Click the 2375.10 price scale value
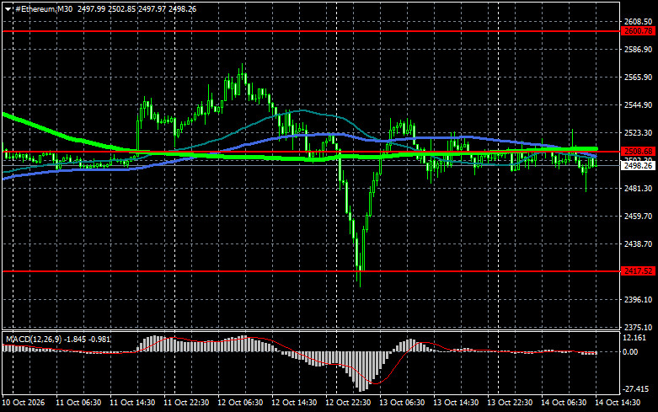This screenshot has width=658, height=412. (638, 327)
